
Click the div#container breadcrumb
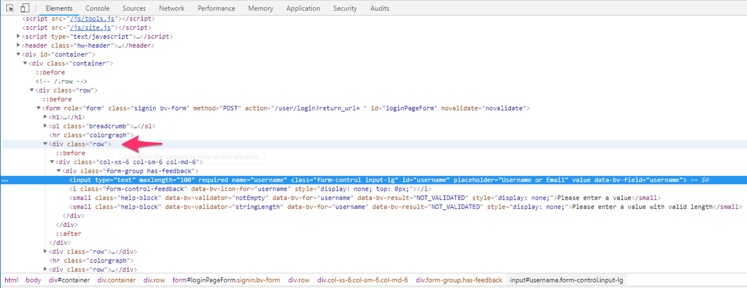69,280
